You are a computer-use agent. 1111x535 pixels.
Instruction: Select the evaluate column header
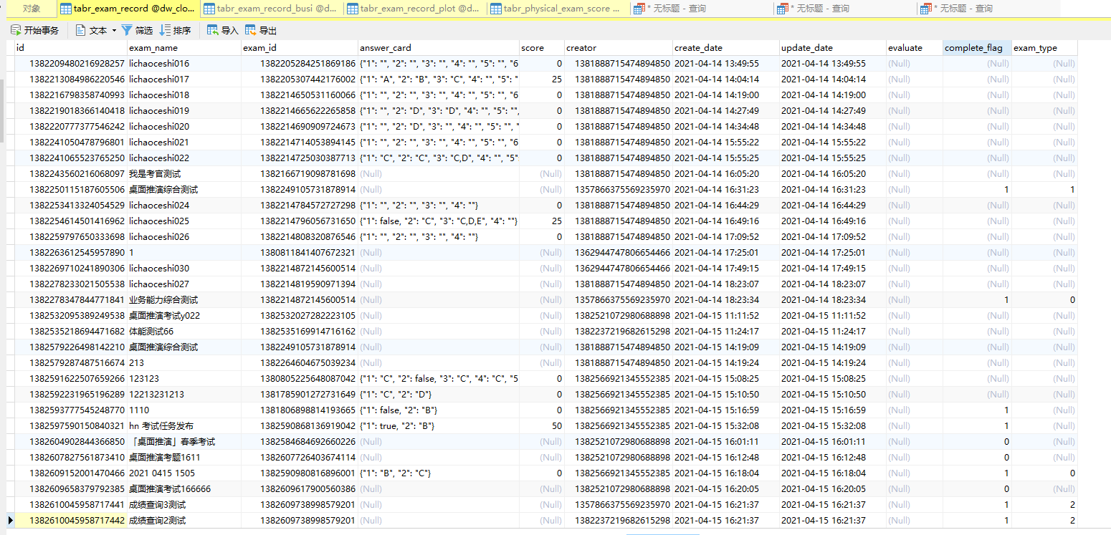tap(914, 48)
